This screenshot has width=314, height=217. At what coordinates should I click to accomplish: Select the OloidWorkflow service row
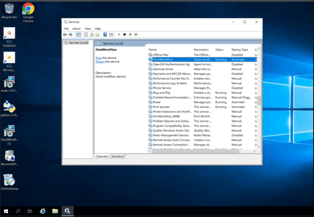point(202,59)
